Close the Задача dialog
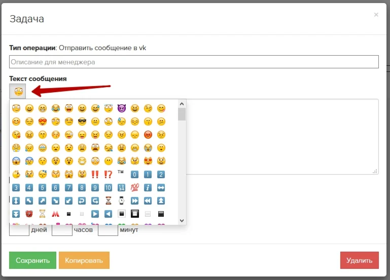 click(x=376, y=15)
